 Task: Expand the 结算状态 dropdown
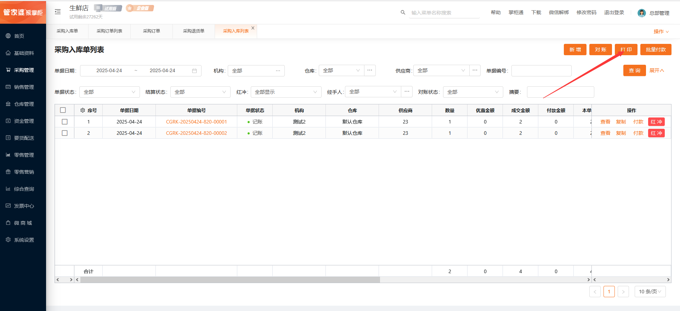[200, 92]
